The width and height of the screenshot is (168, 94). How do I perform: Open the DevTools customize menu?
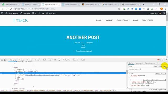163,60
